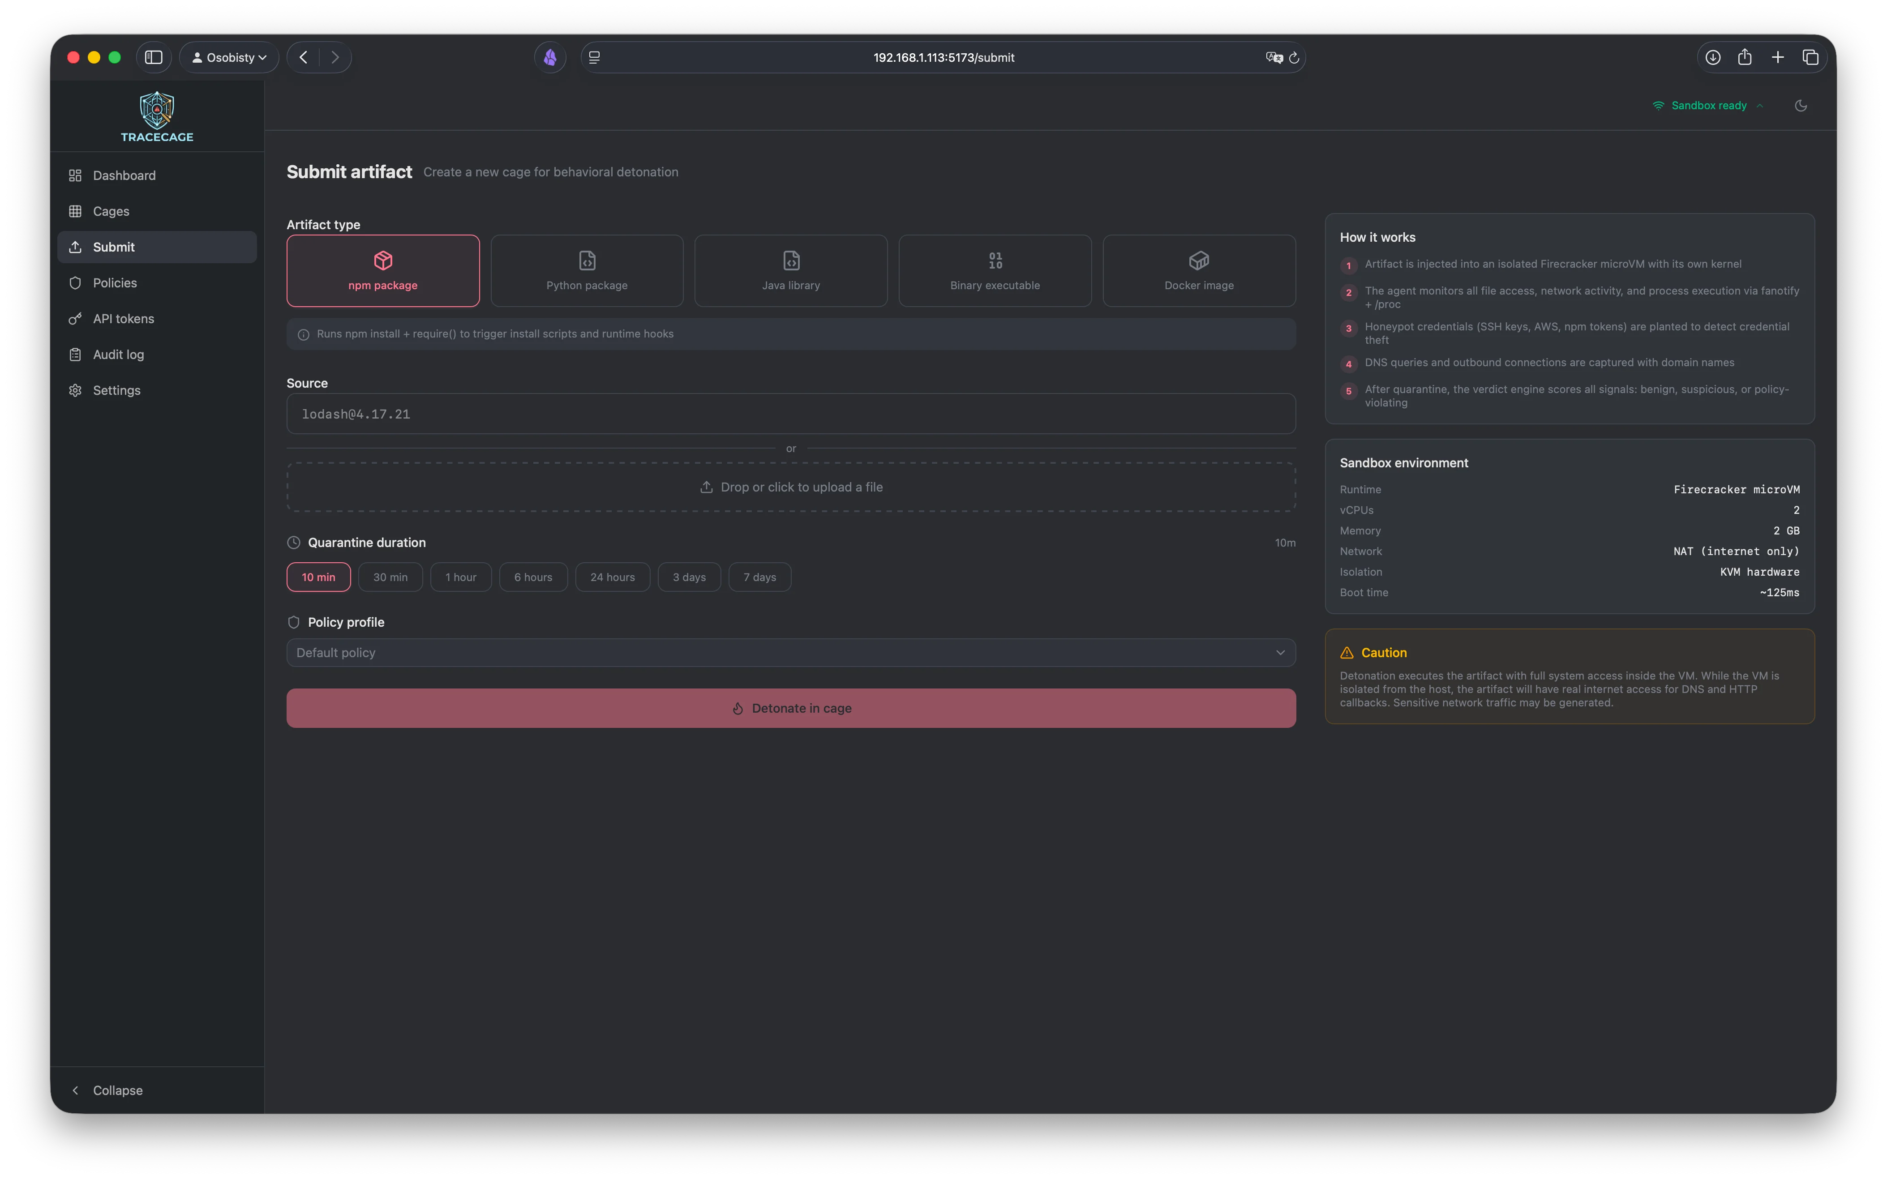The image size is (1887, 1180).
Task: Select the Docker image artifact type
Action: point(1198,270)
